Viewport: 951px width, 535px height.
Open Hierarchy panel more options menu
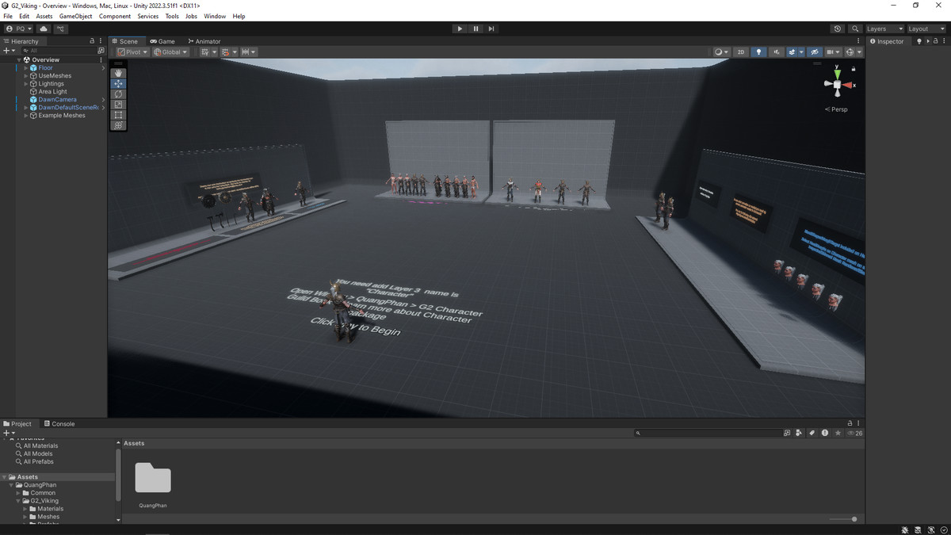101,41
